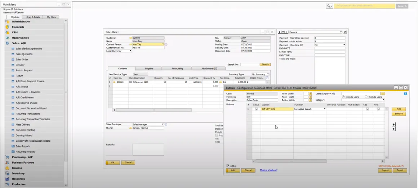Open the Contact Person dropdown
Screen dimensions: 418x188
click(x=163, y=44)
